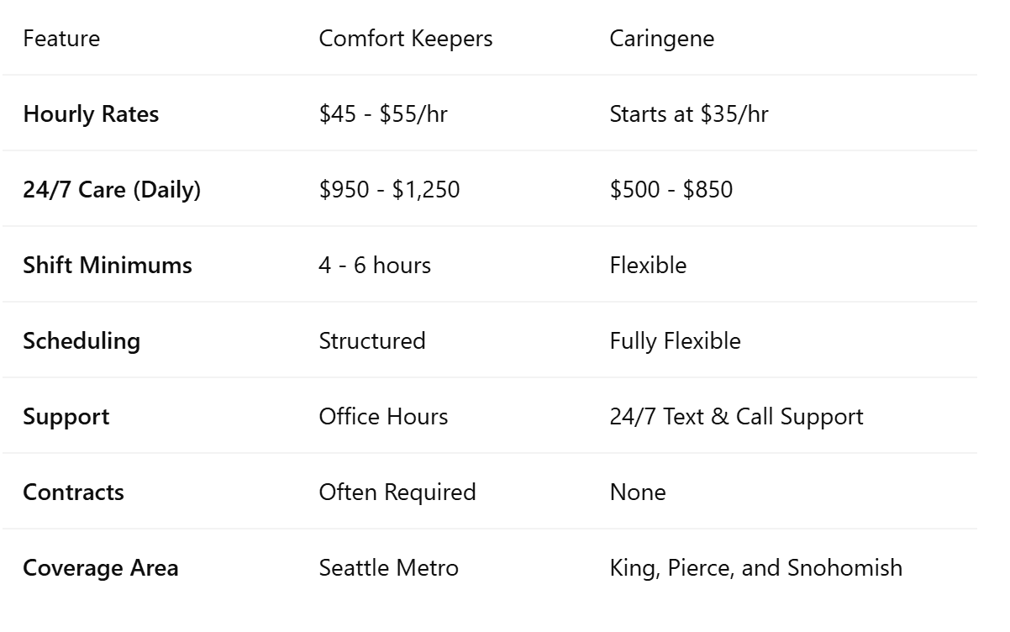Click the Feature column header

61,39
